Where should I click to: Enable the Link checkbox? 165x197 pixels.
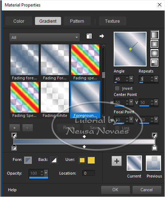click(117, 128)
